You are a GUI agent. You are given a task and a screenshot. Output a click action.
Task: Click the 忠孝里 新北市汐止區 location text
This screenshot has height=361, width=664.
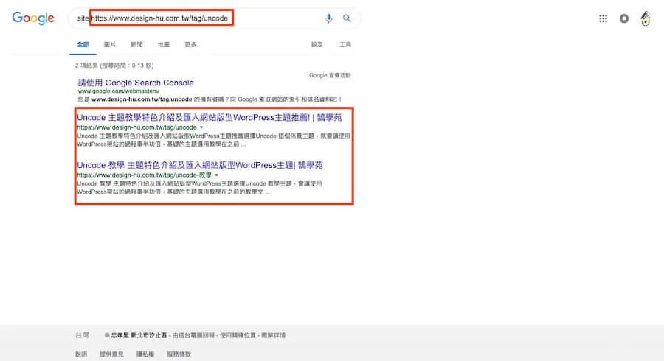(139, 335)
